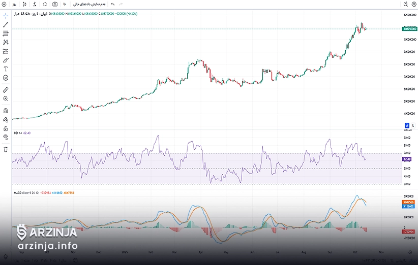Screen dimensions: 418x265
Task: Open the fx indicators menu
Action: [35, 4]
